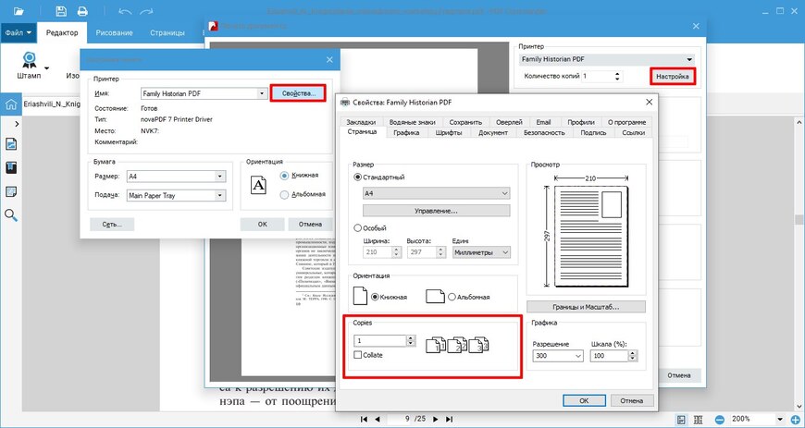Select Стандартный size radio button
Image resolution: width=805 pixels, height=428 pixels.
[357, 177]
